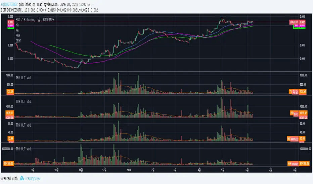Click the 137.54 value on right axis
The image size is (313, 184).
pyautogui.click(x=303, y=92)
